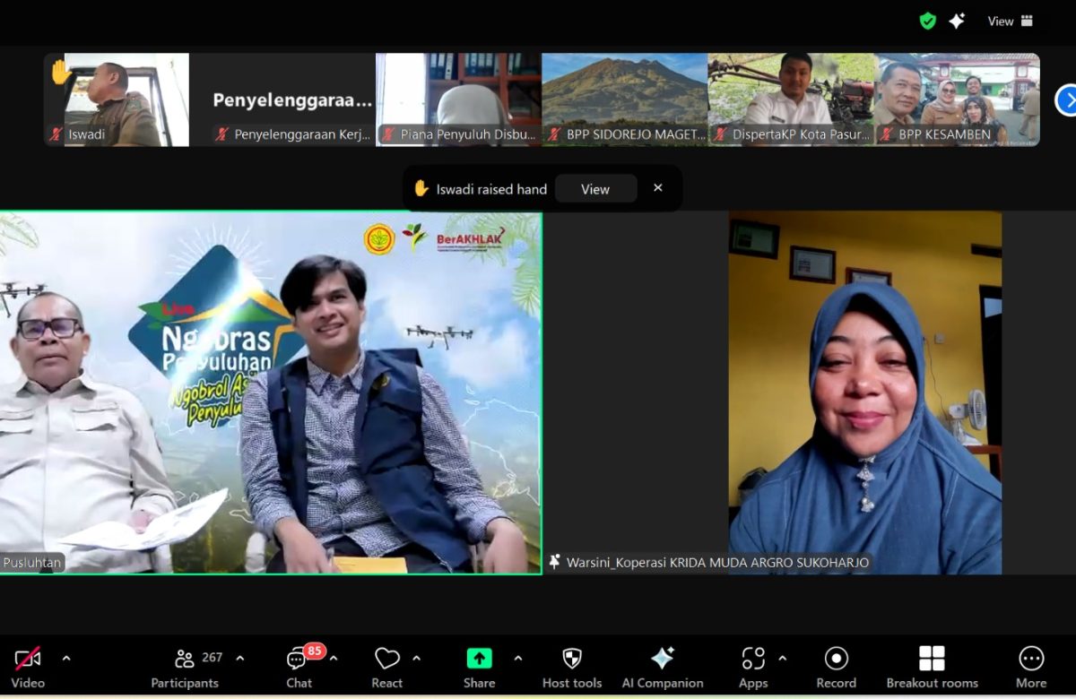1076x699 pixels.
Task: Expand the Video options arrow
Action: 66,658
